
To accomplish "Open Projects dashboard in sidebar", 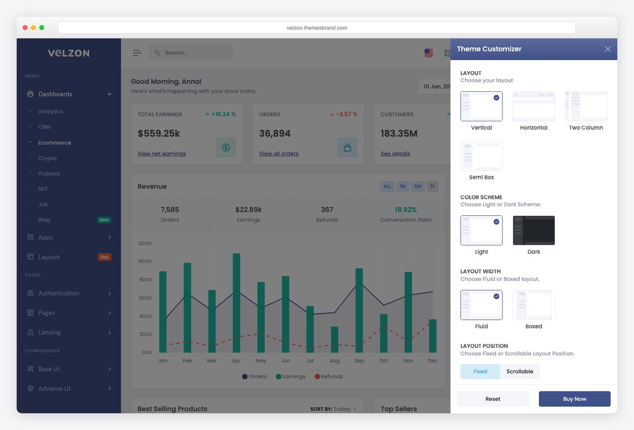I will pos(49,174).
